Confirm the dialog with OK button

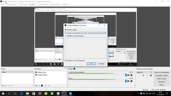91,64
